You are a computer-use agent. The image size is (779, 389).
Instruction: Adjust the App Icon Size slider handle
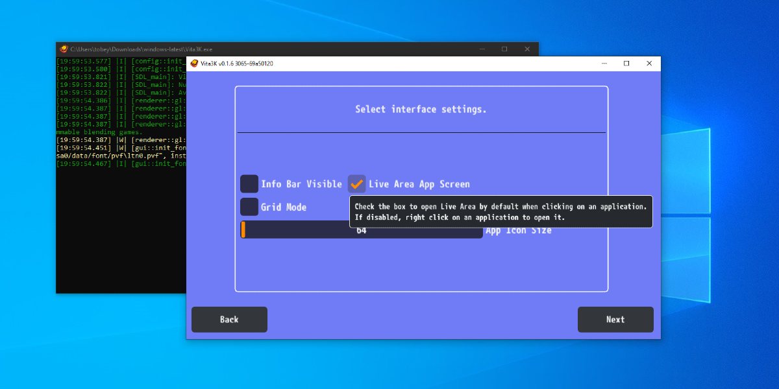click(x=244, y=230)
